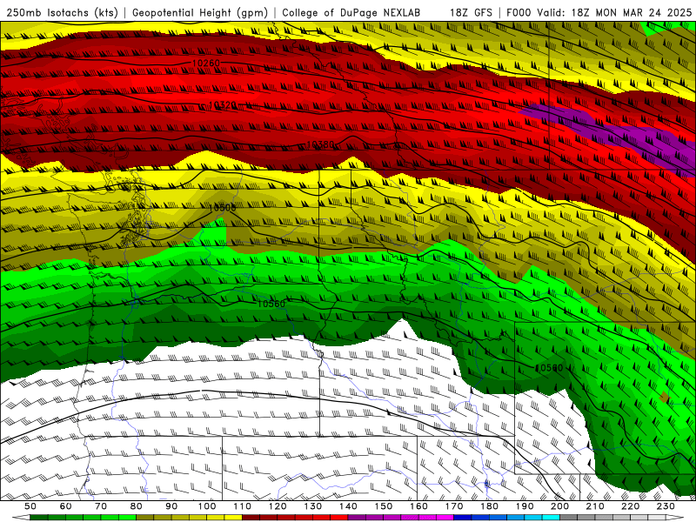Screen dimensions: 696x522
Task: Click the '250mb Isotachs (kts)' title text
Action: [x=62, y=13]
